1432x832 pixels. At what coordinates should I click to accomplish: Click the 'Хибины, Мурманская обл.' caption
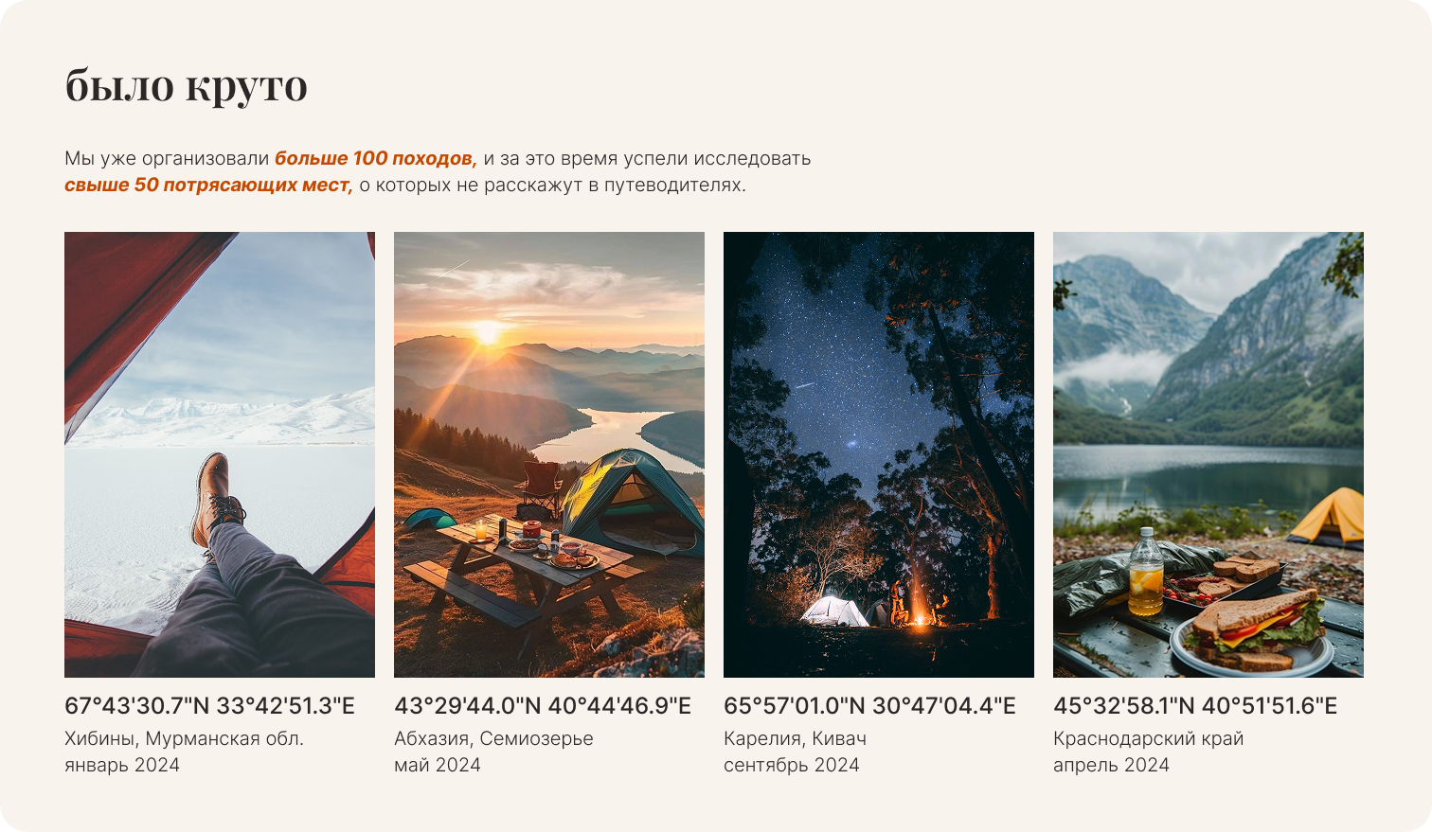click(184, 738)
